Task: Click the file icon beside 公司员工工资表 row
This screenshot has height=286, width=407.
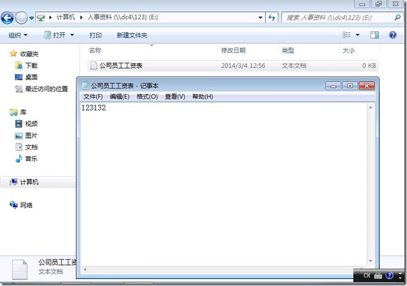Action: point(94,66)
